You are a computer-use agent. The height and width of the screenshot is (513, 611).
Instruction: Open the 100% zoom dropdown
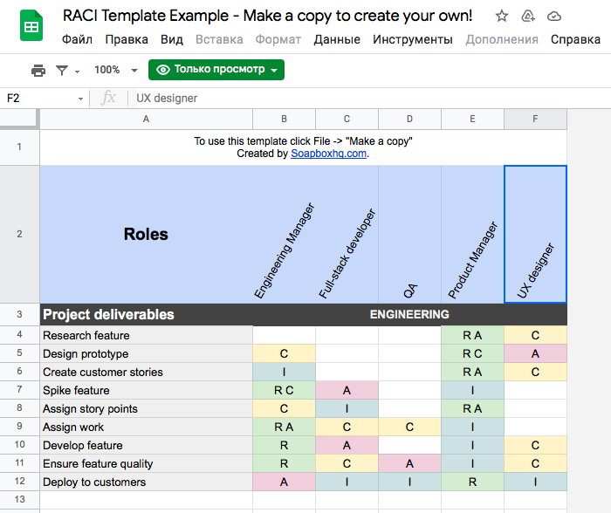[116, 70]
